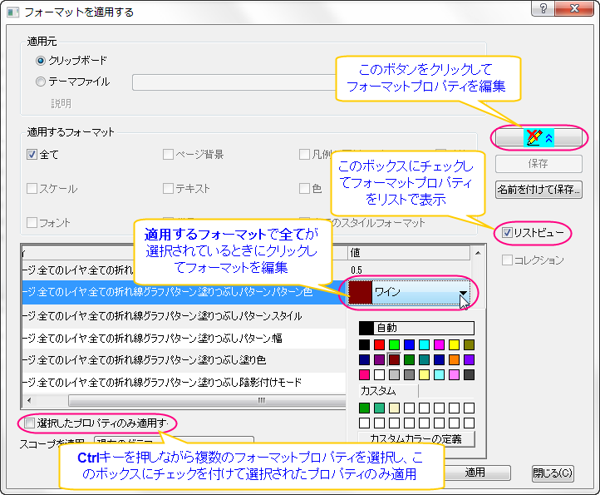The width and height of the screenshot is (600, 495).
Task: Click the 適用 button
Action: 476,473
